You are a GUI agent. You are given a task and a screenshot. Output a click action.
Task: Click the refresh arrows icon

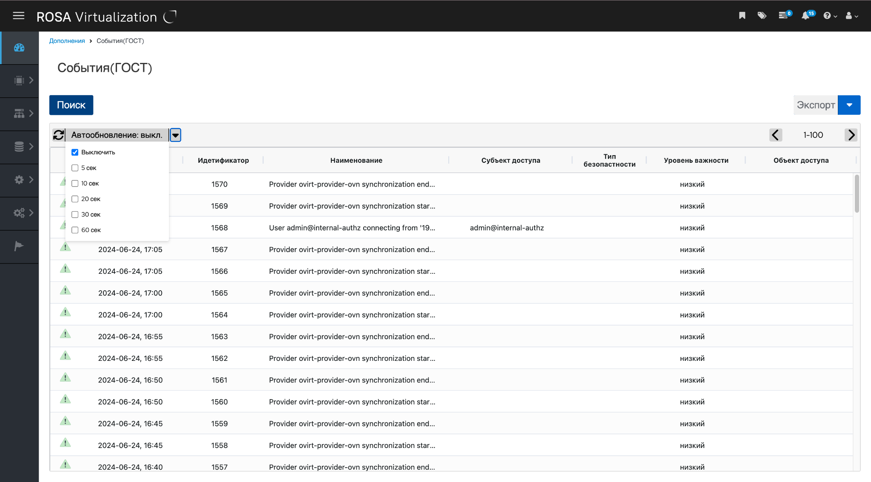click(59, 135)
